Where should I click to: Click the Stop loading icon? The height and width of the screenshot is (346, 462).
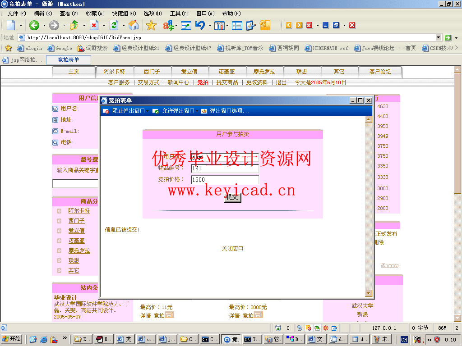click(94, 25)
